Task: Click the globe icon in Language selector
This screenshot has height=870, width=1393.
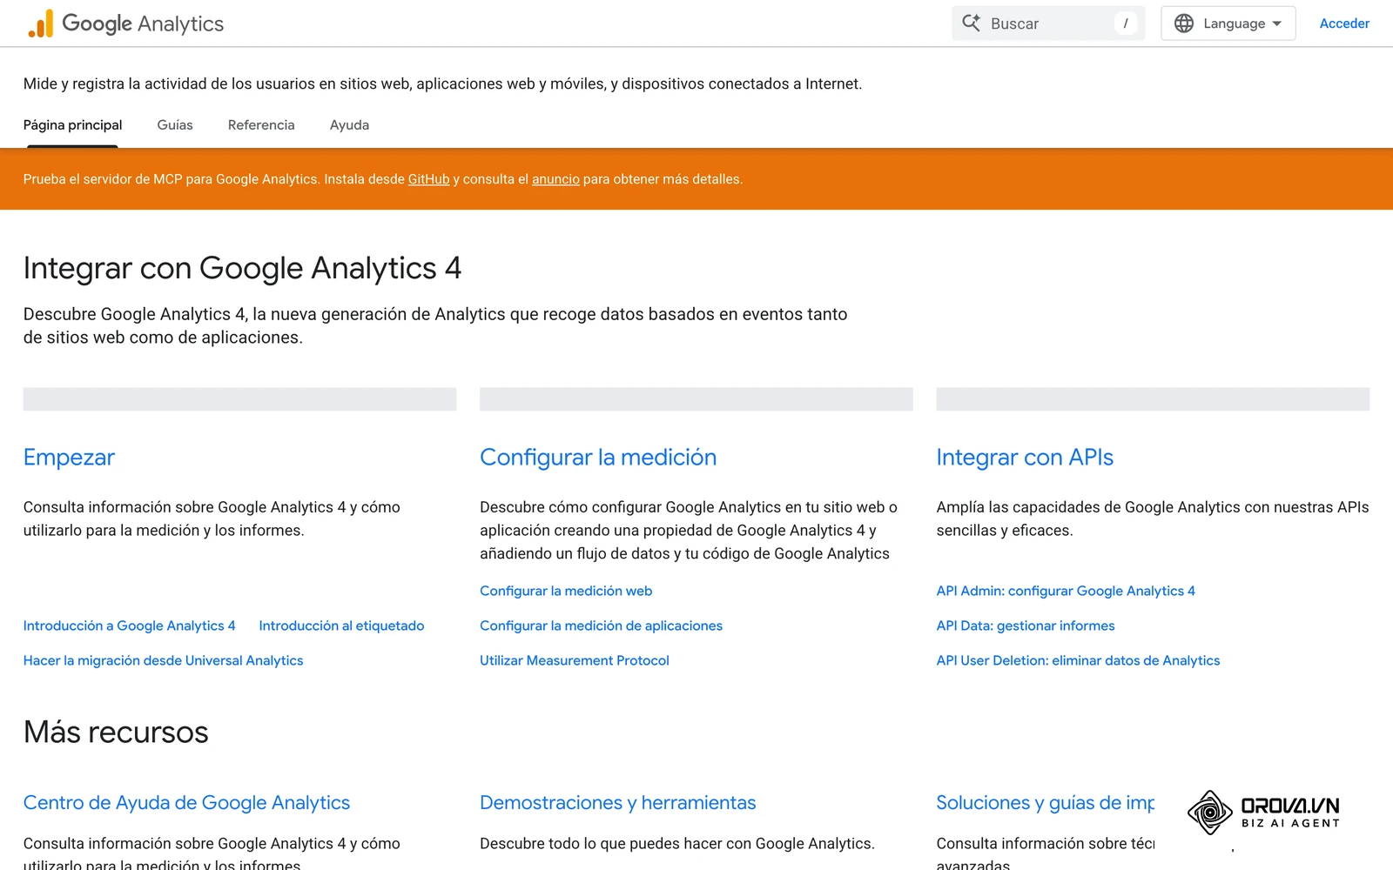Action: [1184, 23]
